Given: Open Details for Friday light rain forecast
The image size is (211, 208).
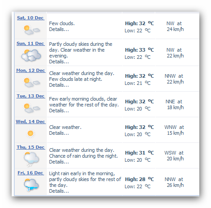Looking at the screenshot, I should 59,191.
